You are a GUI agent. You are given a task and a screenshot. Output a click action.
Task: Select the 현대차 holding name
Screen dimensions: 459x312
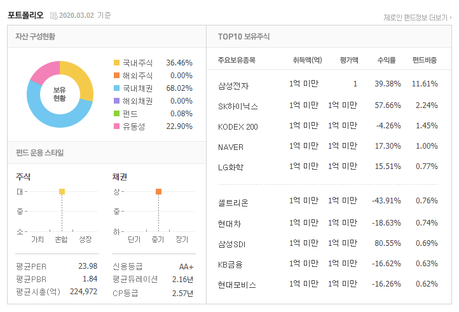(x=229, y=224)
